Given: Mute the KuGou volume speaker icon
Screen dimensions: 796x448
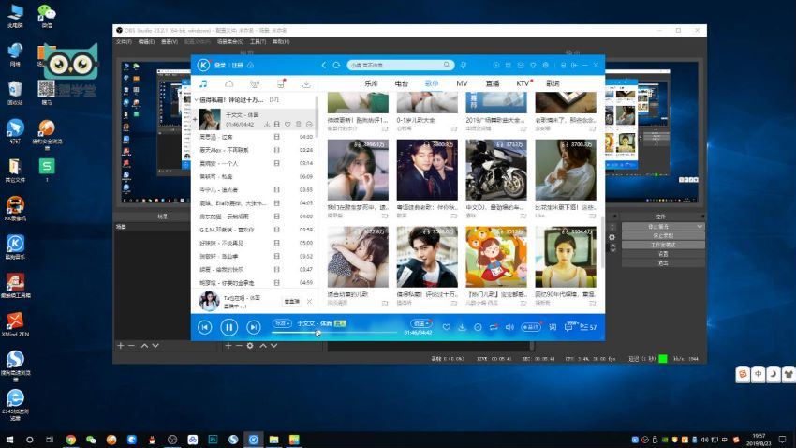Looking at the screenshot, I should 509,327.
